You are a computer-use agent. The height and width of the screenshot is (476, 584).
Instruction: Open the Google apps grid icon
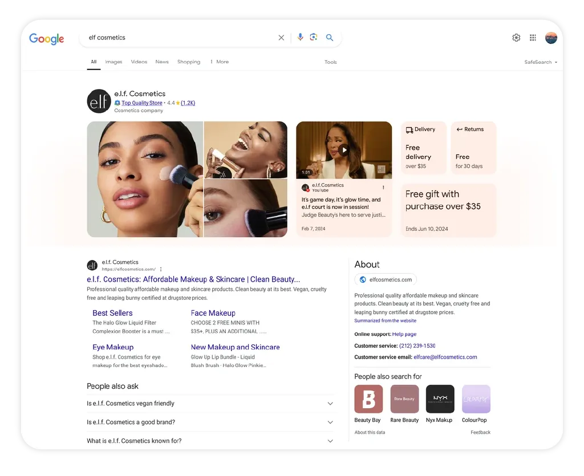[x=533, y=38]
